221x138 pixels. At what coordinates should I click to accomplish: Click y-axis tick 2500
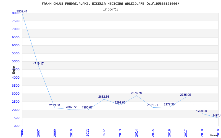point(16,102)
